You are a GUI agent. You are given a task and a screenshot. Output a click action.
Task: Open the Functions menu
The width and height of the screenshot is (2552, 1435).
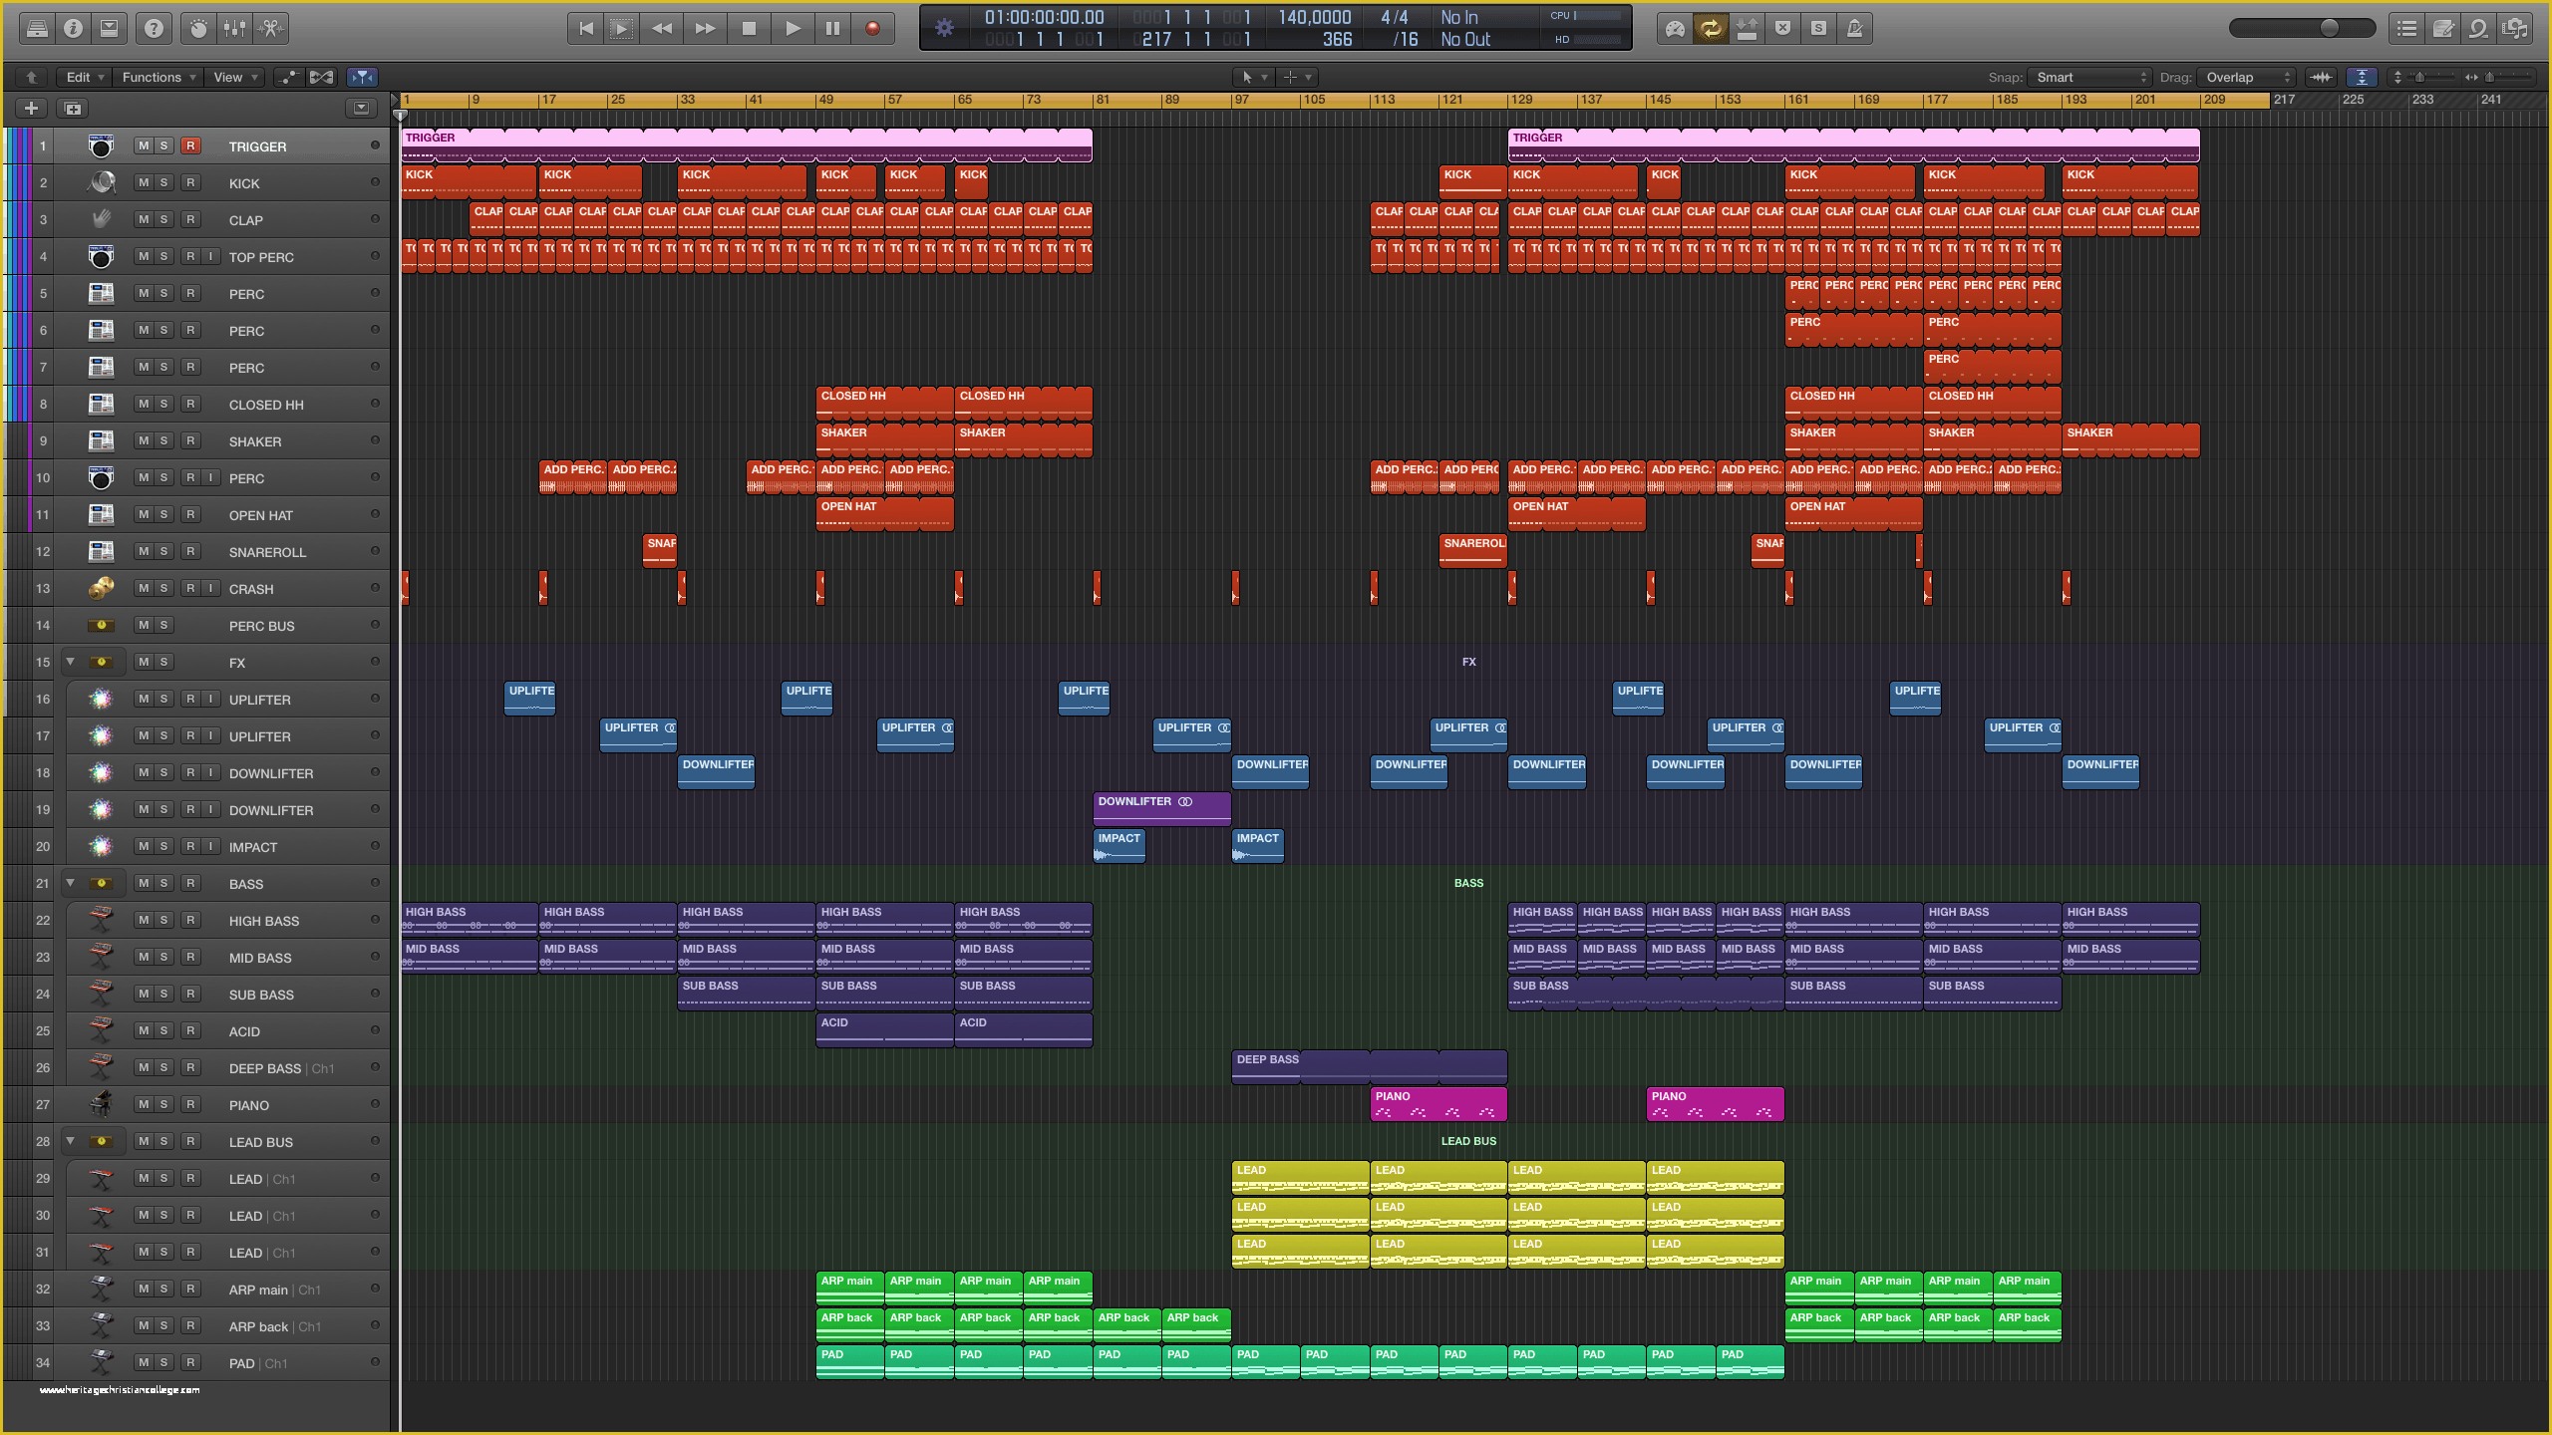158,77
